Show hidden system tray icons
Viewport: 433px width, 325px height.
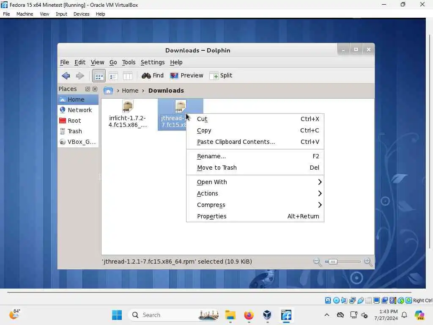coord(327,315)
